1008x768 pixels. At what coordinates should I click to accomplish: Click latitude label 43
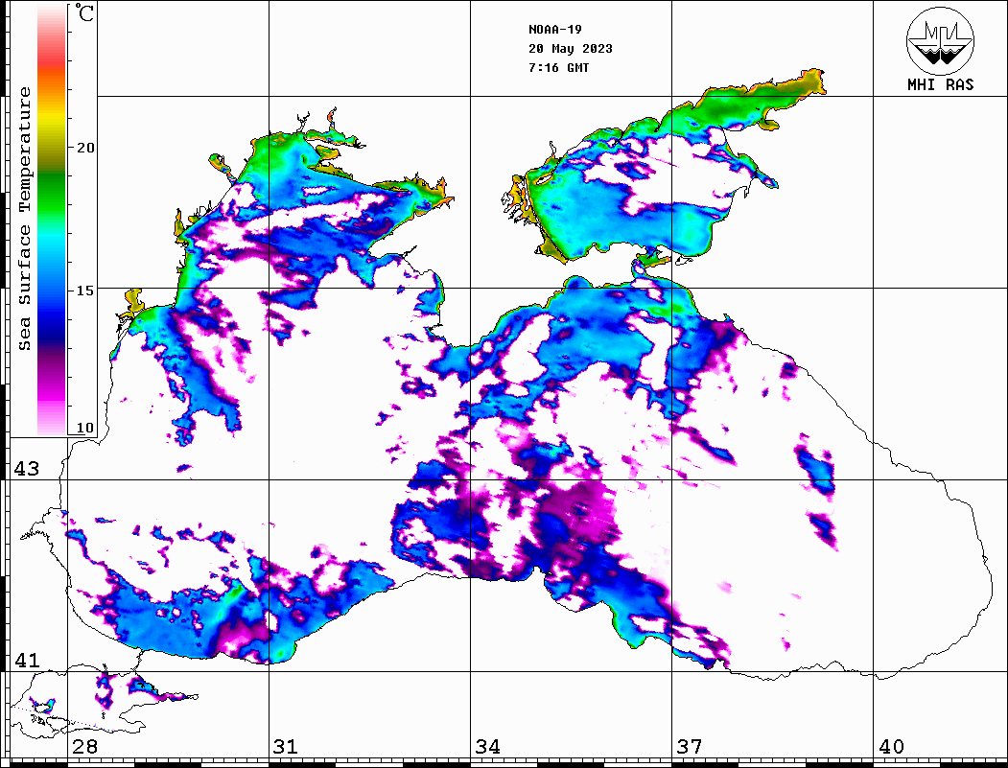point(27,469)
